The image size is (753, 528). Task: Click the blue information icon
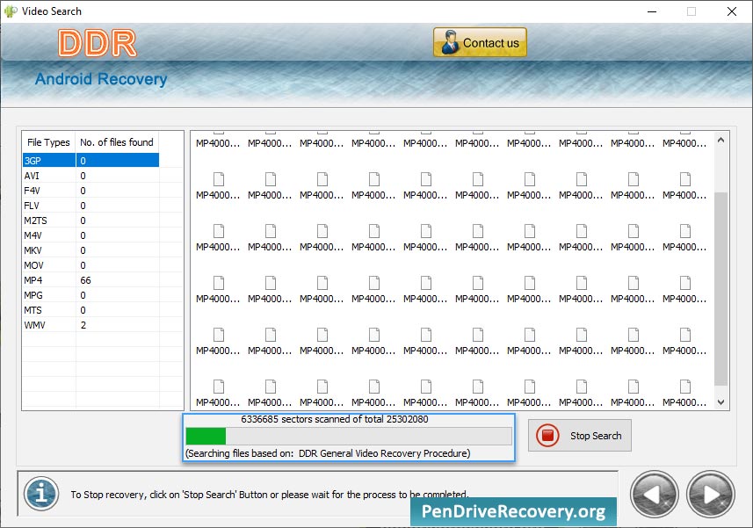[x=41, y=494]
